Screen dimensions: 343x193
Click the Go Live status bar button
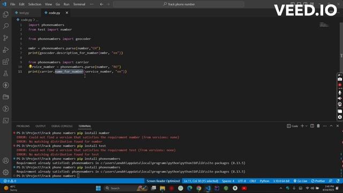(300, 181)
